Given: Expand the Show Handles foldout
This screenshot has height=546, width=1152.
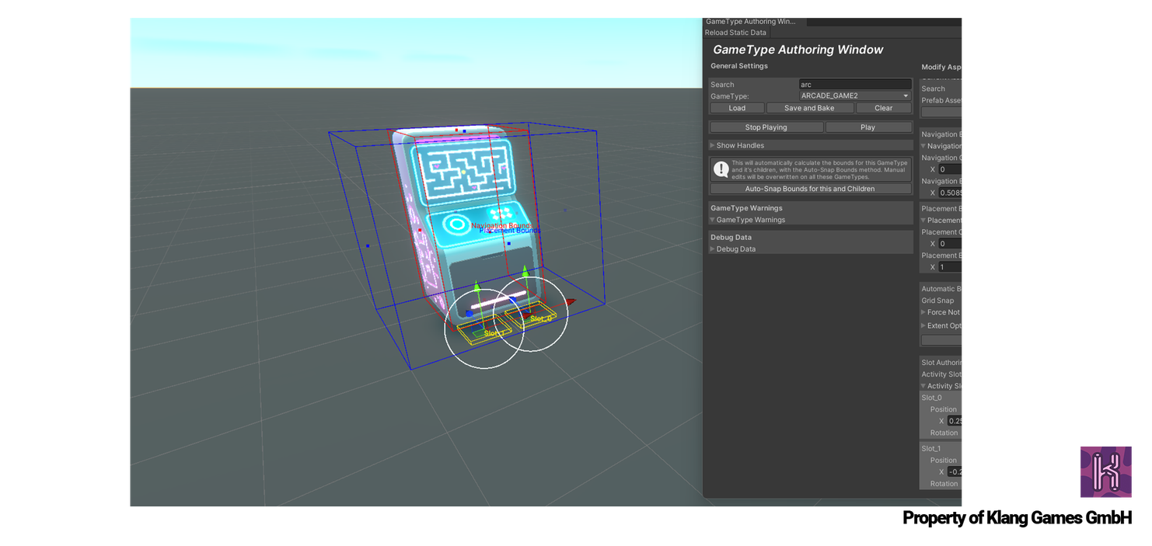Looking at the screenshot, I should 713,145.
